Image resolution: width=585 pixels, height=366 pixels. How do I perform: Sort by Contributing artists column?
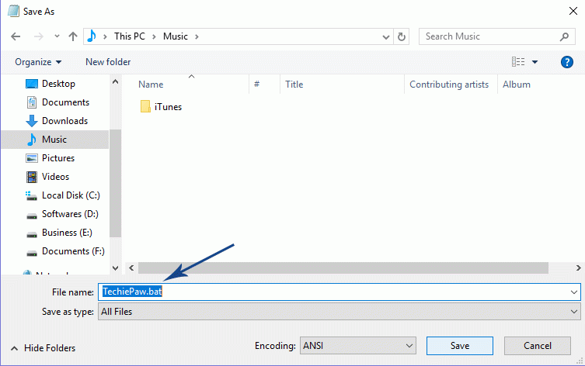[449, 85]
